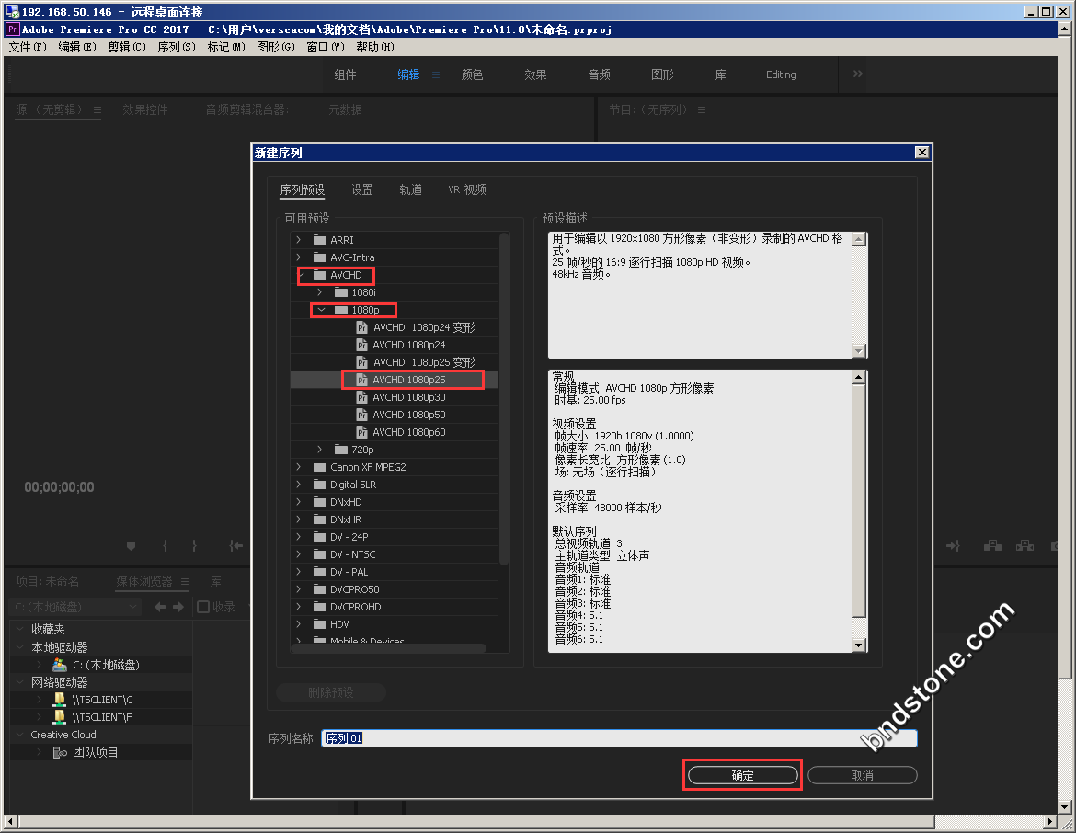Click the Team Projects icon under Creative Cloud
The height and width of the screenshot is (833, 1076).
coord(60,752)
